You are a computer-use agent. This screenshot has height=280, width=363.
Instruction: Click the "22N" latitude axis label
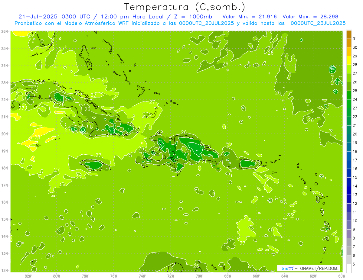point(5,100)
